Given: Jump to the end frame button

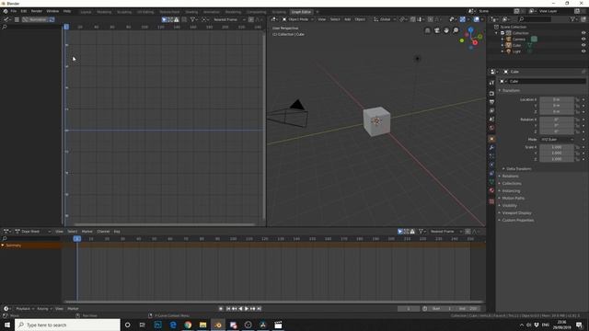Looking at the screenshot, I should tap(259, 309).
